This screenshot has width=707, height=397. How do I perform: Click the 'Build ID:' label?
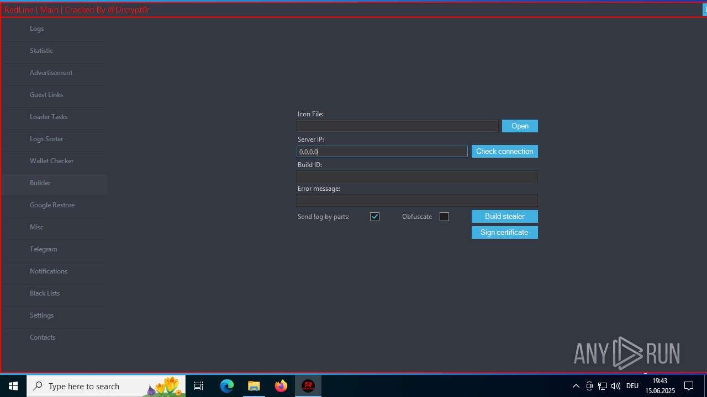tap(309, 165)
